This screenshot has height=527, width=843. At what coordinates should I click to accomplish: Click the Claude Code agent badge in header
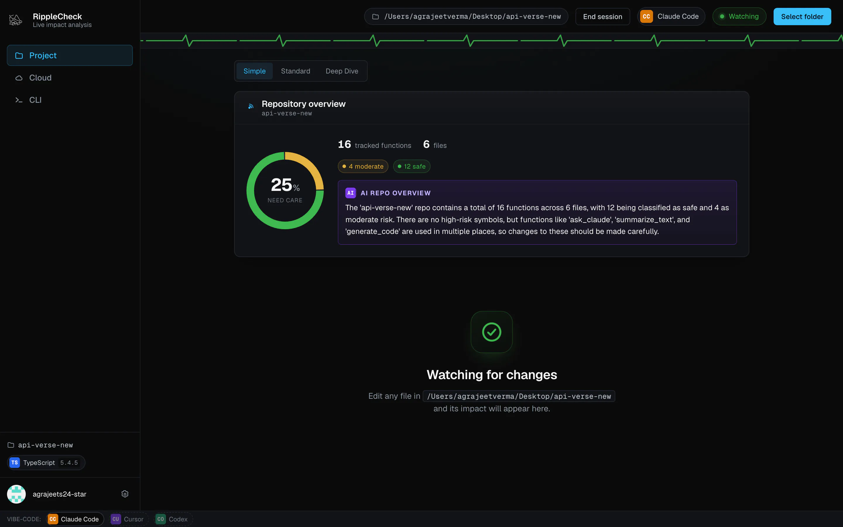[x=671, y=16]
